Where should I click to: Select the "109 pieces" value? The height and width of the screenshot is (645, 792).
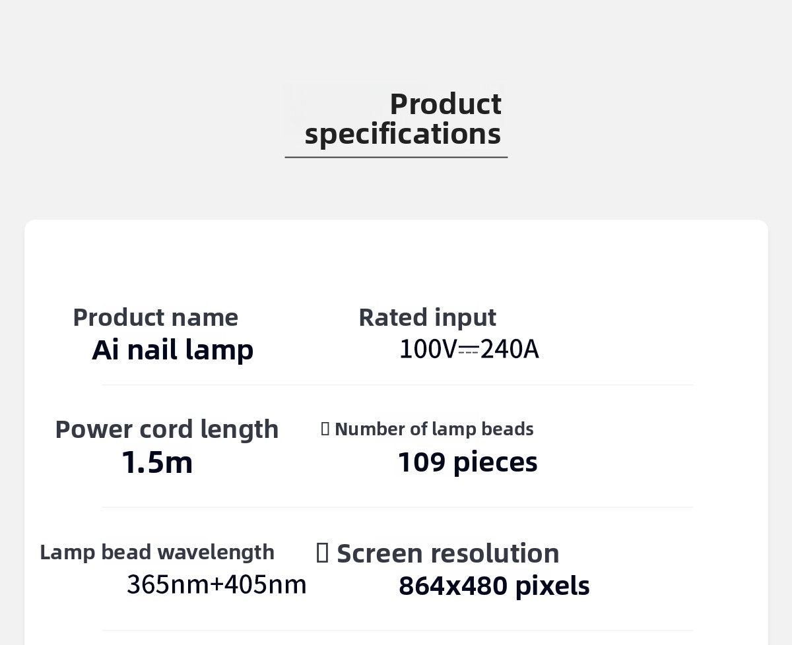click(467, 462)
